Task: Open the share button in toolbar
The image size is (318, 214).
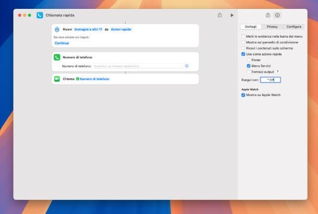Action: [219, 15]
